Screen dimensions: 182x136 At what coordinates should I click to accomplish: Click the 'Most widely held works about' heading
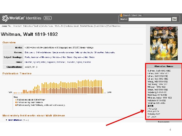(x=34, y=116)
